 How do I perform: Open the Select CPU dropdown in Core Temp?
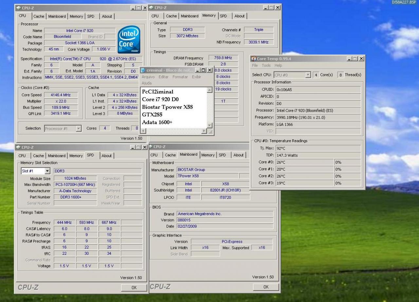(308, 75)
